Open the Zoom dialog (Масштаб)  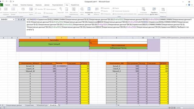pyautogui.click(x=61, y=10)
